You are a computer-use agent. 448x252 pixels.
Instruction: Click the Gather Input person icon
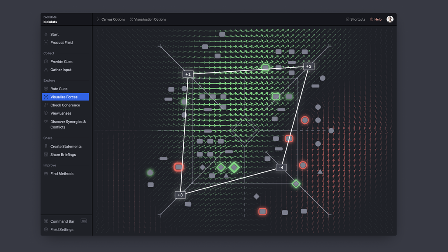45,70
